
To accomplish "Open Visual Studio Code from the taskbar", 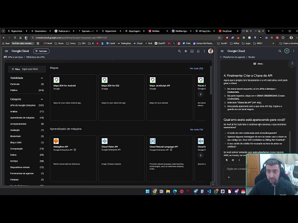I will click(x=209, y=191).
